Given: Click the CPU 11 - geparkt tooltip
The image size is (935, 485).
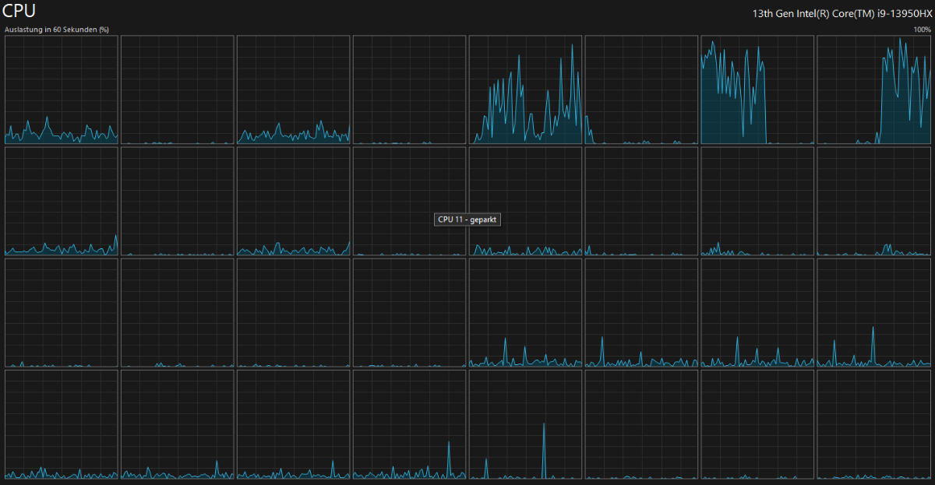Looking at the screenshot, I should click(466, 220).
